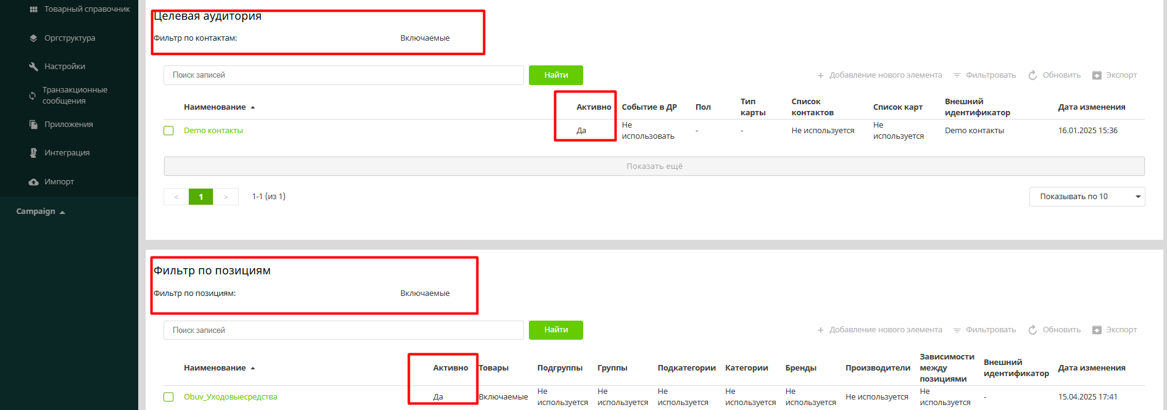Image resolution: width=1167 pixels, height=410 pixels.
Task: Click the Товарный справочник grid icon
Action: click(33, 9)
